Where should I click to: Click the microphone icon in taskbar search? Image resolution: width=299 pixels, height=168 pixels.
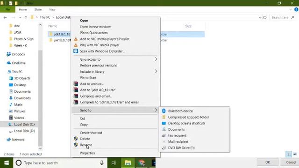(x=102, y=163)
